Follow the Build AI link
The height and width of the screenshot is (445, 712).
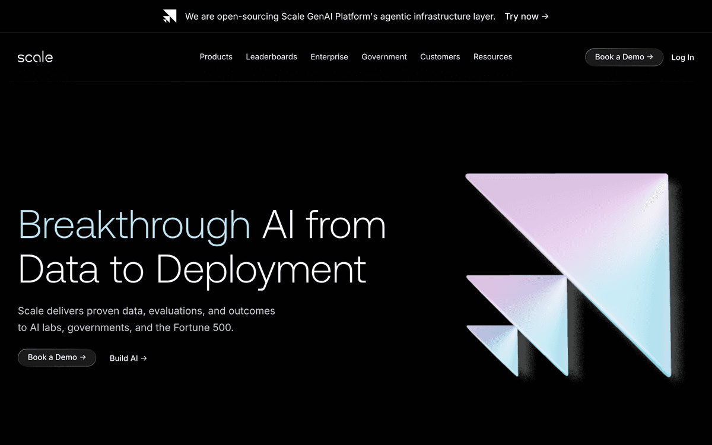pyautogui.click(x=128, y=358)
